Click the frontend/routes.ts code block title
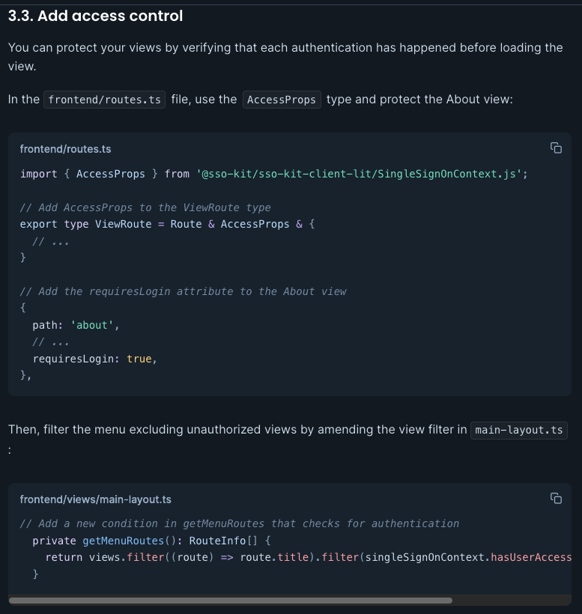This screenshot has width=582, height=614. [x=65, y=149]
